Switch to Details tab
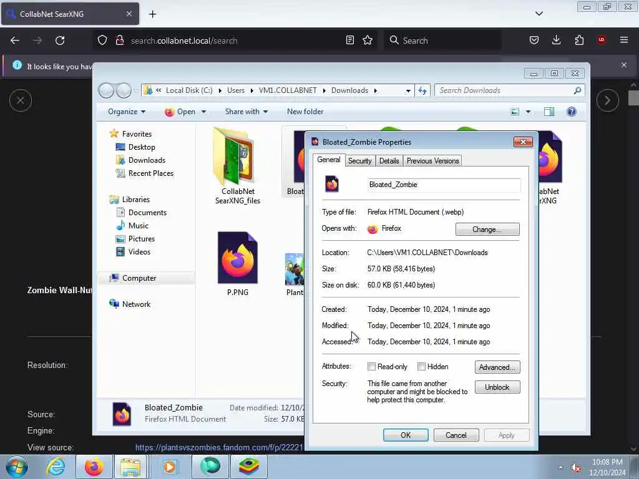The image size is (639, 479). click(389, 161)
